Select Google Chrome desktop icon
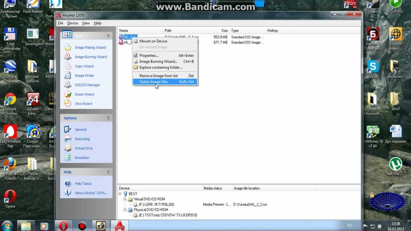 click(x=10, y=104)
